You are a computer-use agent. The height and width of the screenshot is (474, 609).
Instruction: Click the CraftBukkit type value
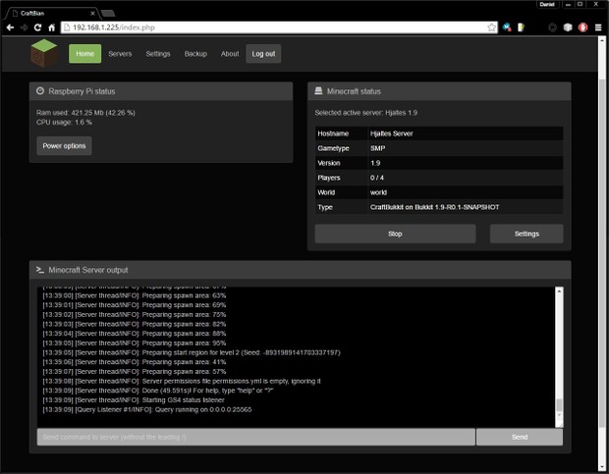point(434,207)
